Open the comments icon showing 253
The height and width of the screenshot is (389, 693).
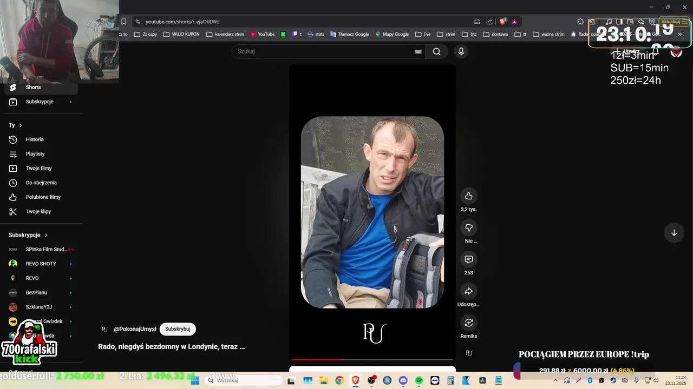click(469, 259)
